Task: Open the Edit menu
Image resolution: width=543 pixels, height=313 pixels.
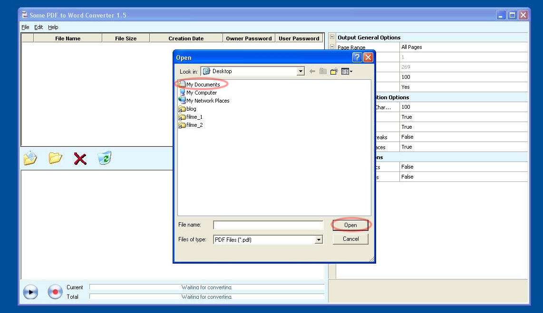Action: click(x=39, y=27)
